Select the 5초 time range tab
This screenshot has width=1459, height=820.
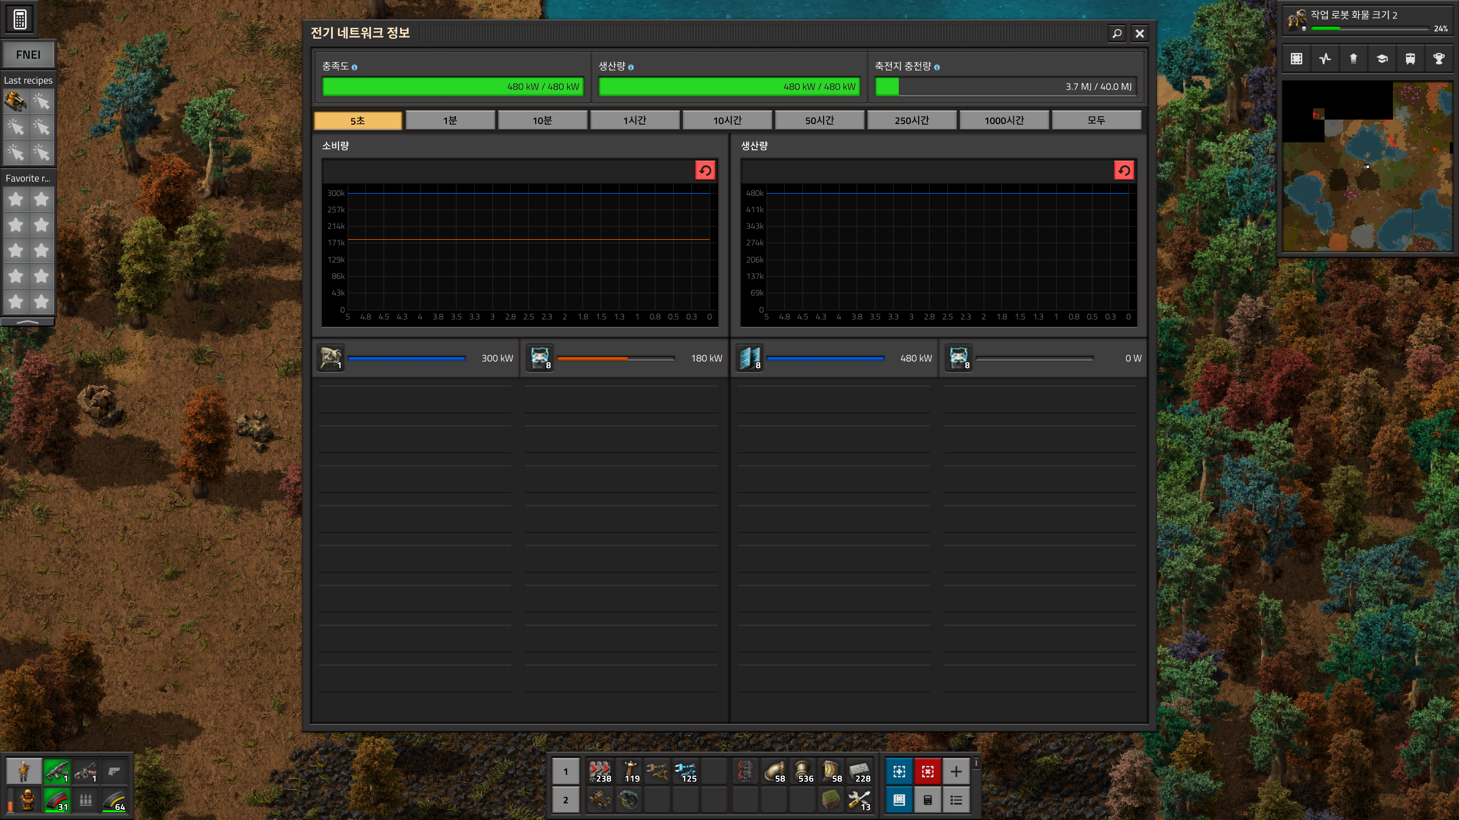click(358, 120)
